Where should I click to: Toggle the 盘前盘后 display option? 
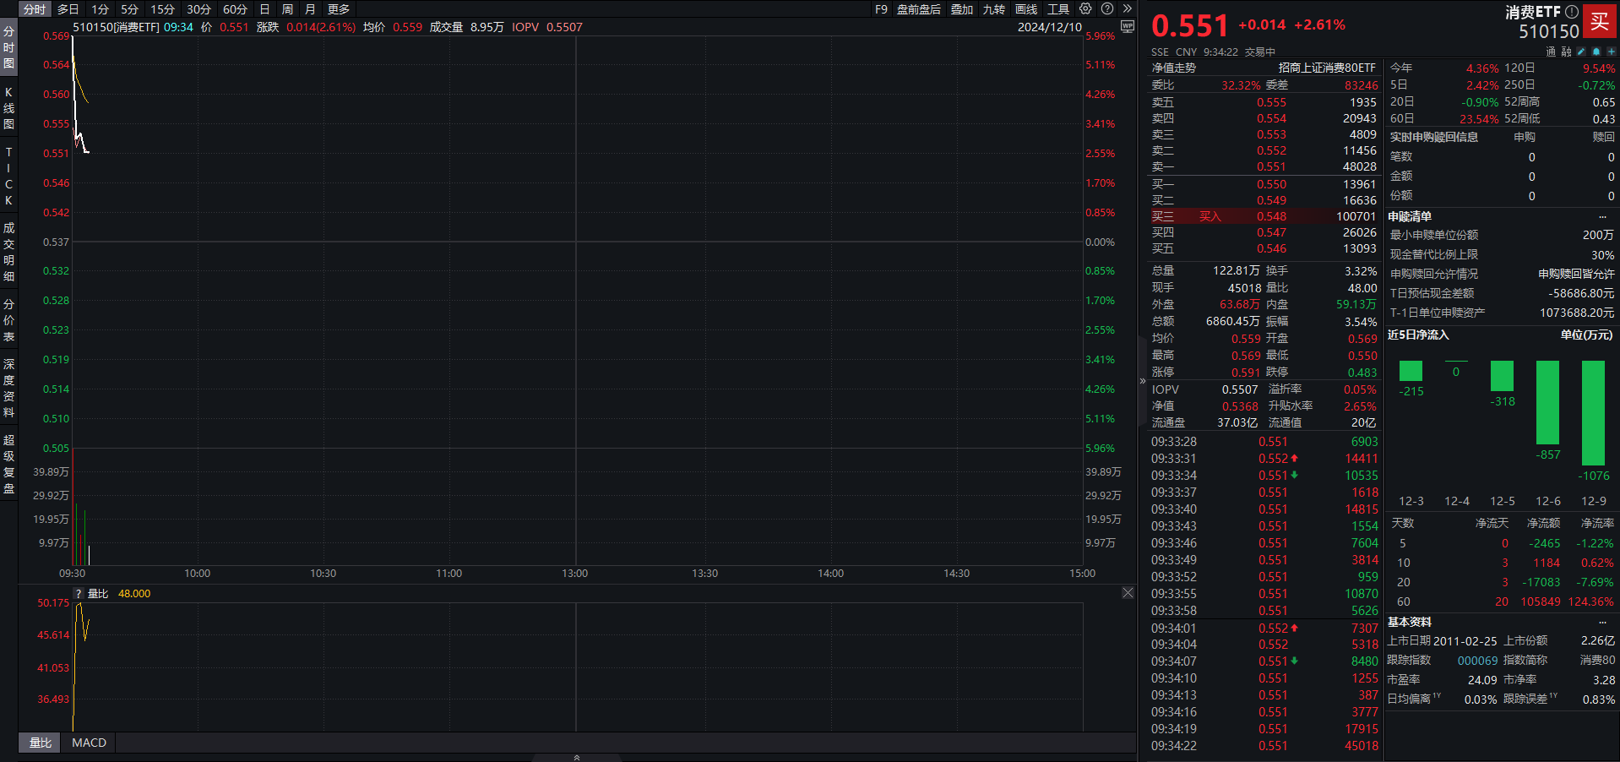(919, 9)
